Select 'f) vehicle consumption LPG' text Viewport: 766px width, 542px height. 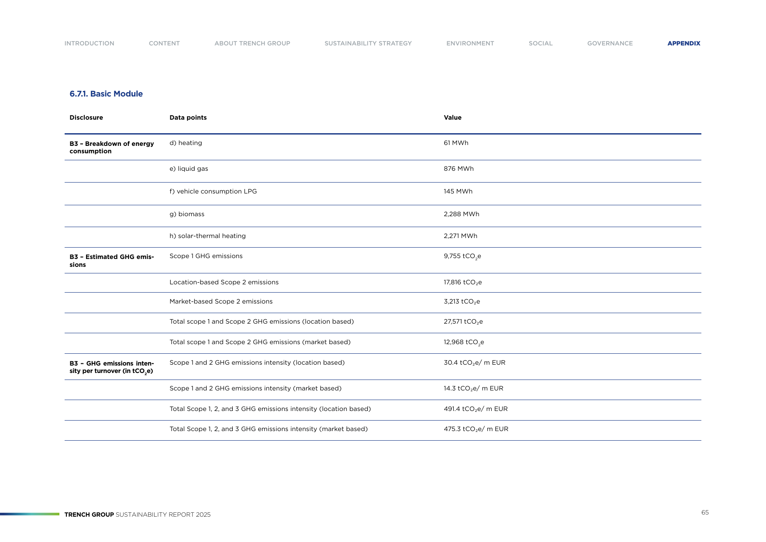point(213,191)
